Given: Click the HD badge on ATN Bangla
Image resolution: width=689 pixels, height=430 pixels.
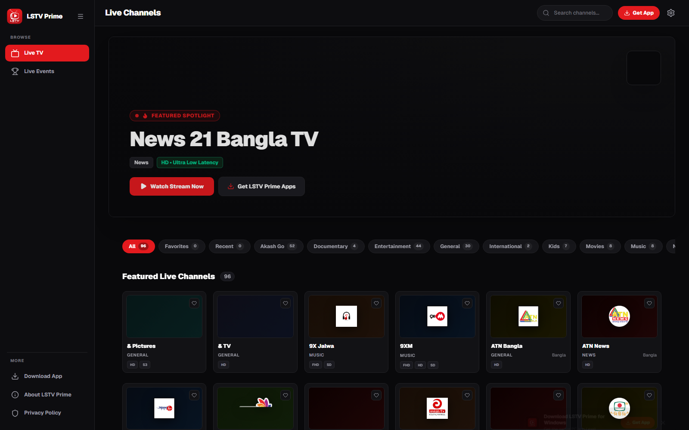Looking at the screenshot, I should [497, 365].
